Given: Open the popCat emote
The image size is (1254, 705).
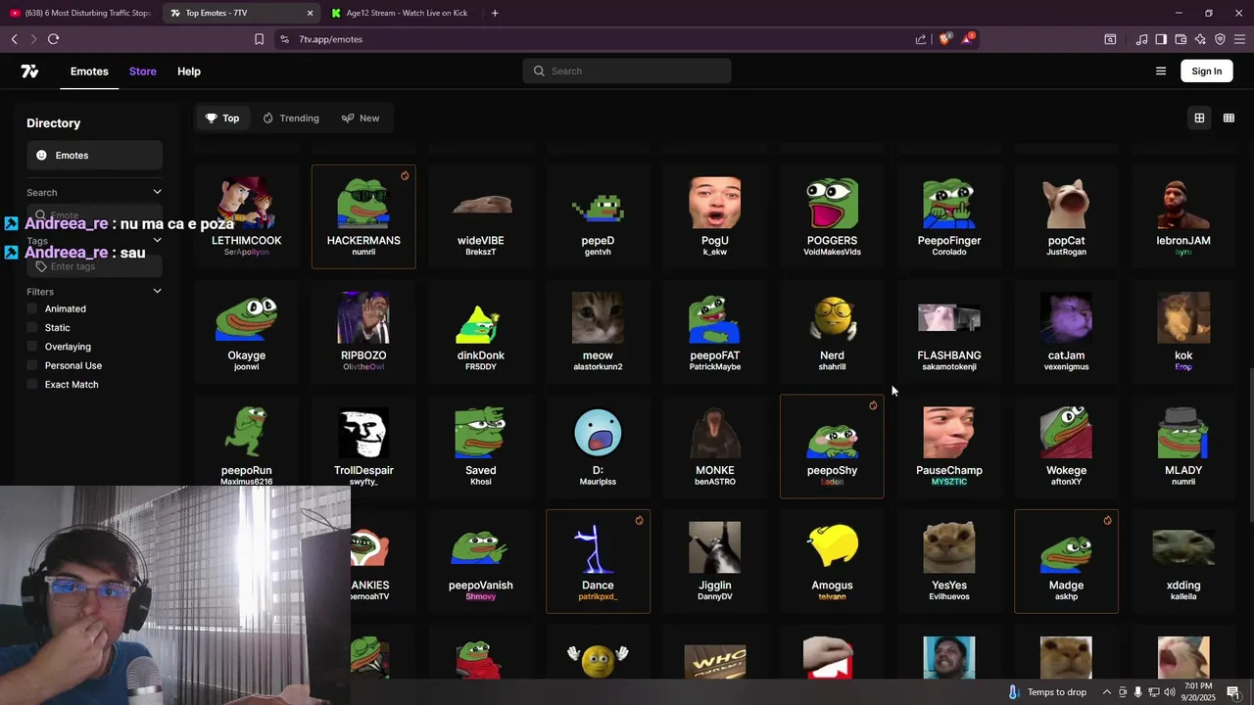Looking at the screenshot, I should 1066,216.
